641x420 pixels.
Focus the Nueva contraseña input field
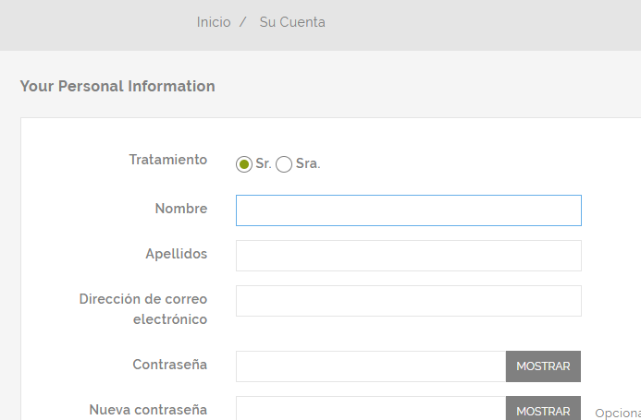pyautogui.click(x=370, y=409)
